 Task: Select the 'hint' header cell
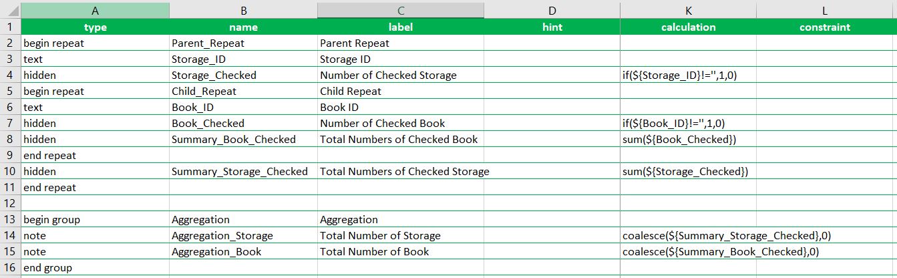pos(552,27)
